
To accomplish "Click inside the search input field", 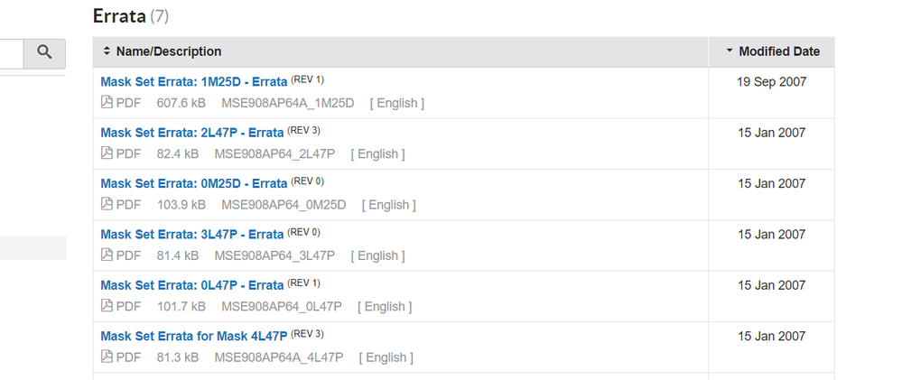I will [11, 53].
